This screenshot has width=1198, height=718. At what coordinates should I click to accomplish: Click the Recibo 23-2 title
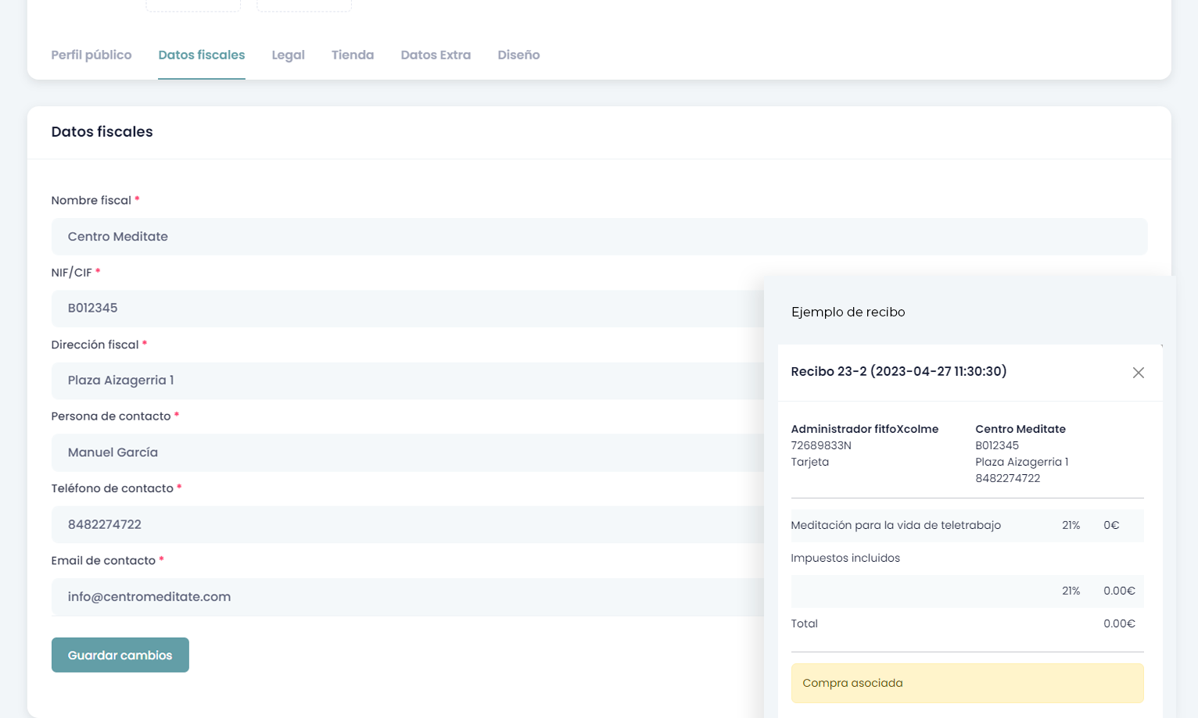click(x=898, y=371)
